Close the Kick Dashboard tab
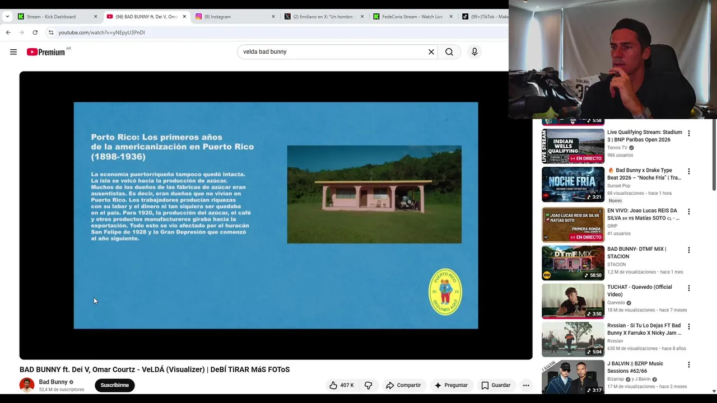Screen dimensions: 717x403 (x=95, y=17)
